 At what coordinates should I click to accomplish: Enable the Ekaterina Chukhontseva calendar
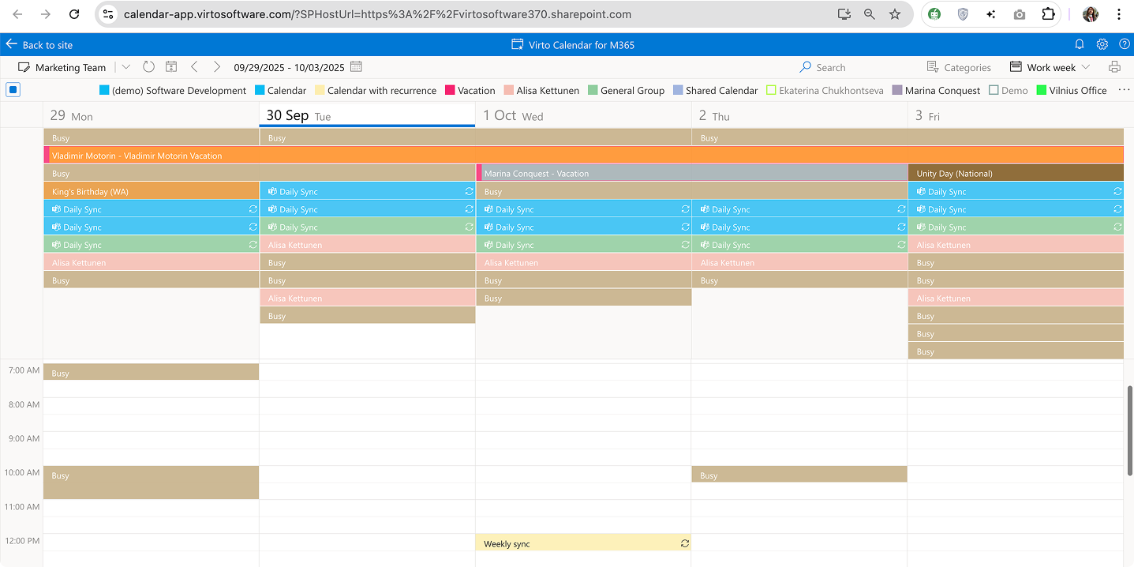pyautogui.click(x=771, y=91)
